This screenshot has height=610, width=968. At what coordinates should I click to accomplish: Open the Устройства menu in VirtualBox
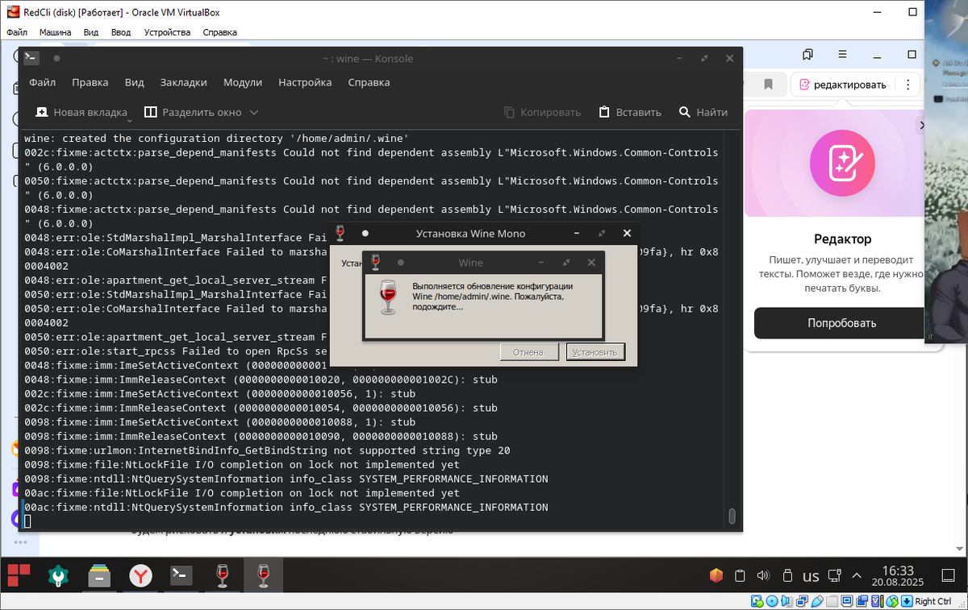click(x=167, y=32)
